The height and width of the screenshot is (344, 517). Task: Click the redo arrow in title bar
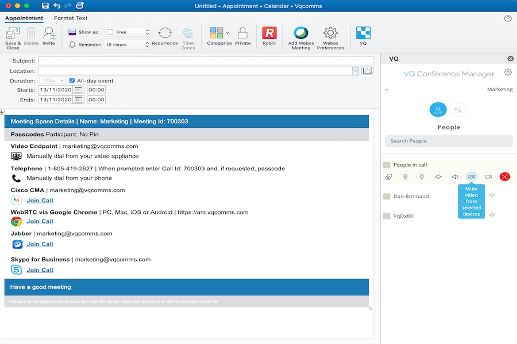tap(68, 6)
